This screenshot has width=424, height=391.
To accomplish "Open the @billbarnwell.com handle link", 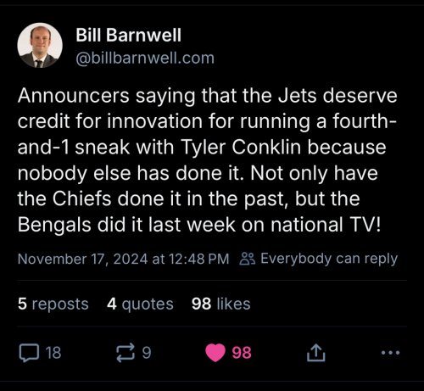I will point(145,59).
